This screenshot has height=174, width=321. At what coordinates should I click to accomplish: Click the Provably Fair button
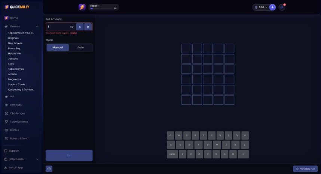point(305,169)
